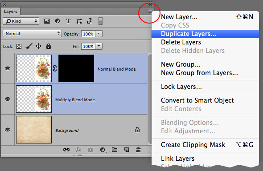Click the layers list scrollbar
Screen dimensions: 263x171
tap(150, 99)
